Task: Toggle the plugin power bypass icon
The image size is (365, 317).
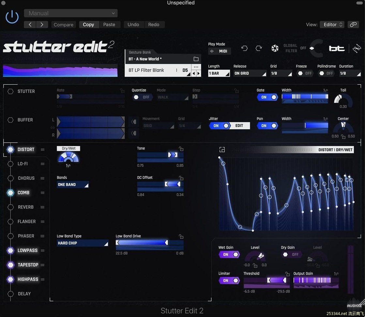Action: (12, 17)
